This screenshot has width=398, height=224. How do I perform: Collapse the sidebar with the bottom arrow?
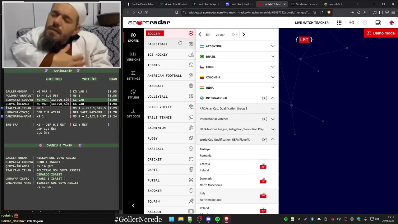[x=133, y=206]
